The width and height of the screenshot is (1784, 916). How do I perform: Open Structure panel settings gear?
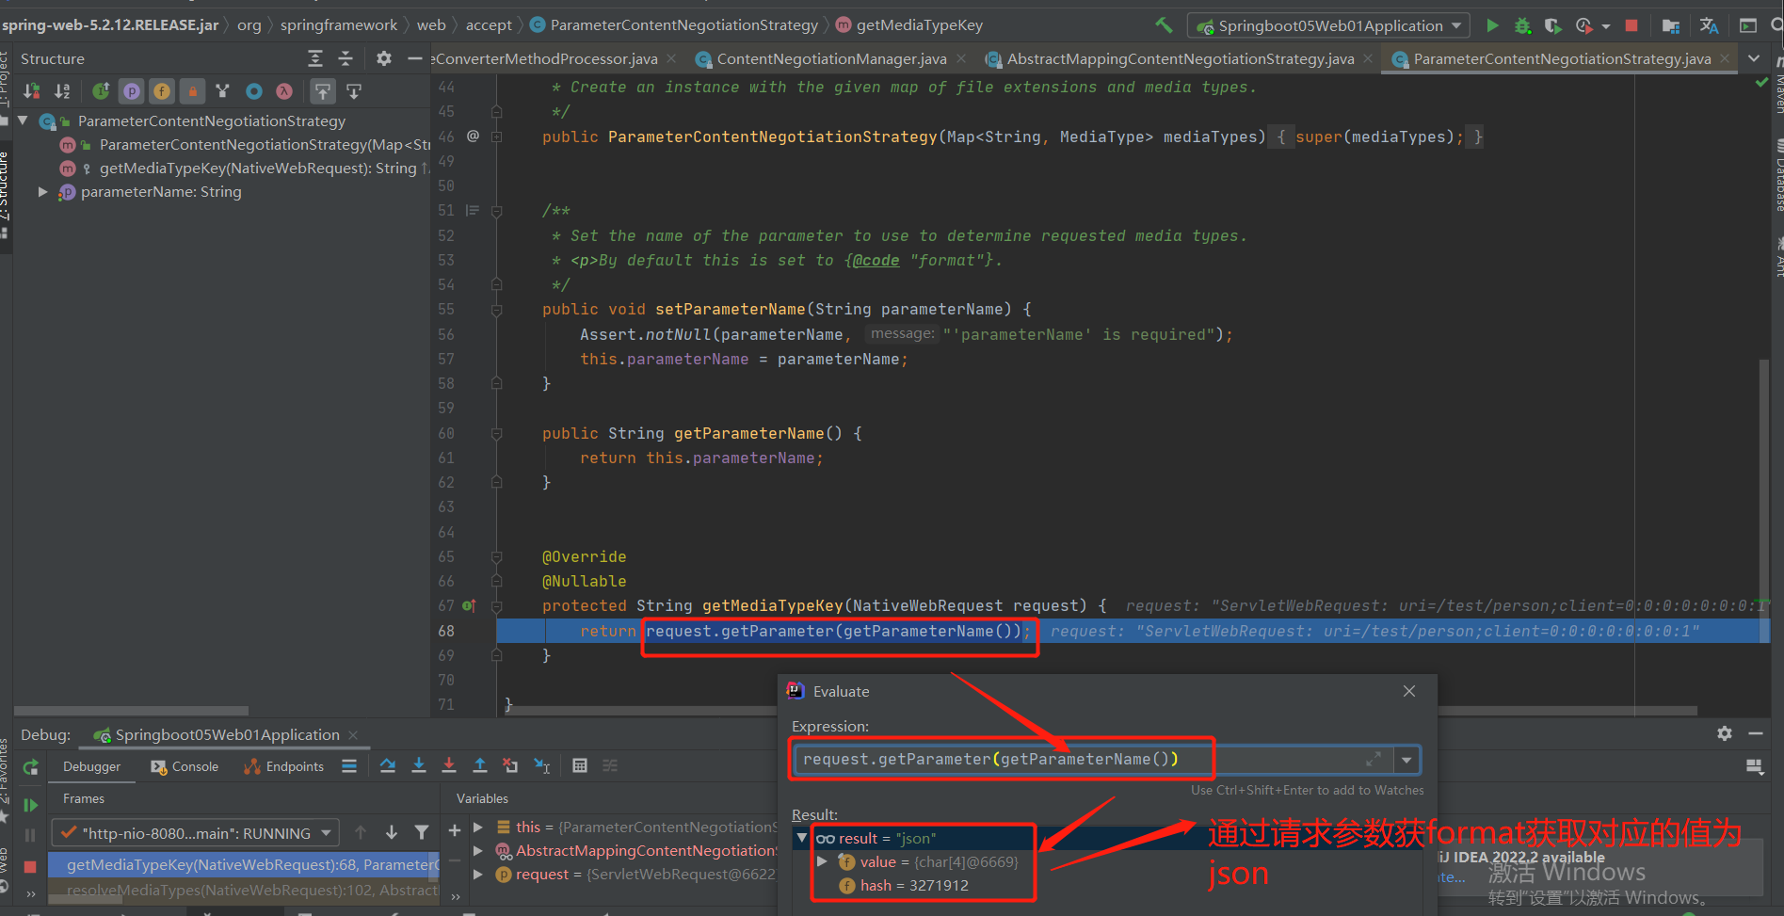384,58
